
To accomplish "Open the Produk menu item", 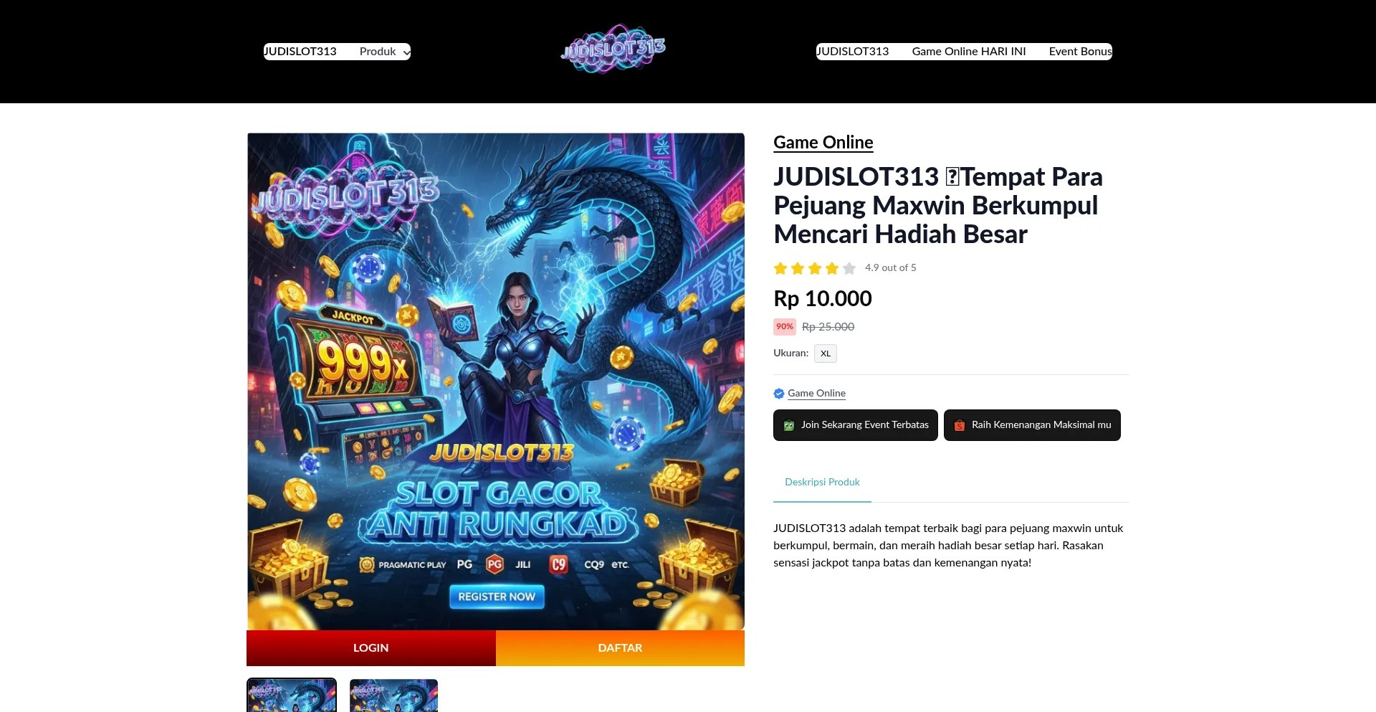I will pos(378,52).
